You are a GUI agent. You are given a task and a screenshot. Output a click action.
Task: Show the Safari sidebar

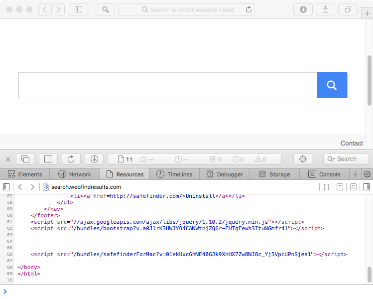78,9
